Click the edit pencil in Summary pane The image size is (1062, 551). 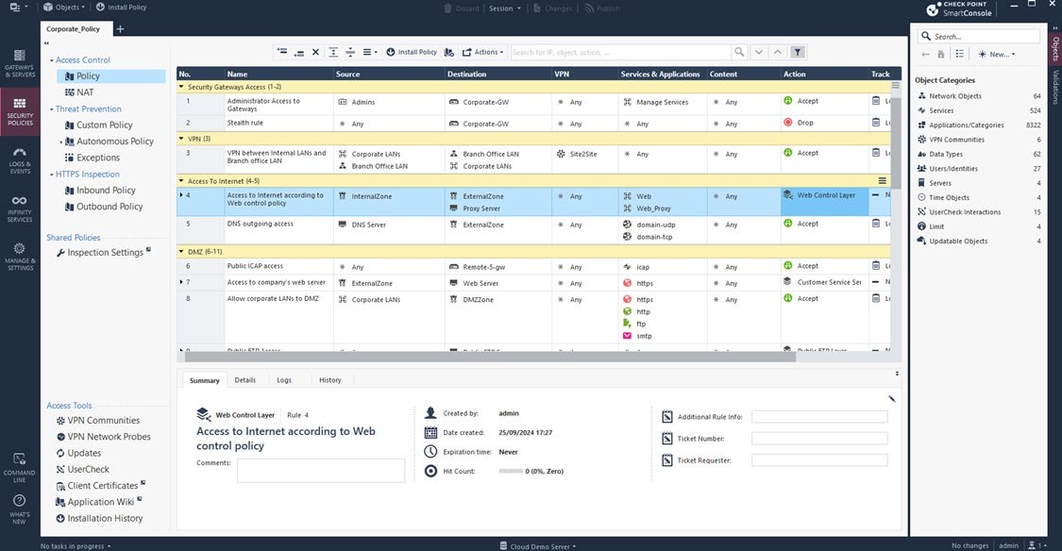[x=892, y=399]
